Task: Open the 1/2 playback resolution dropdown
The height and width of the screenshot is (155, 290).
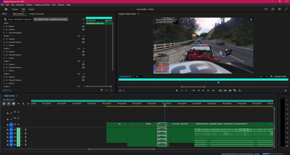Action: (263, 76)
